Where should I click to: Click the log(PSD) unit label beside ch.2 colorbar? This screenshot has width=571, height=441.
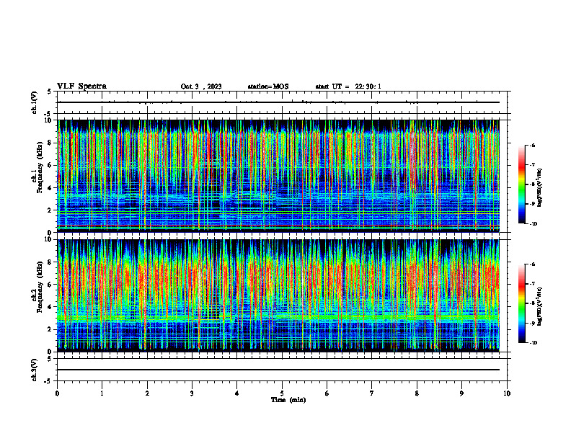click(x=539, y=306)
